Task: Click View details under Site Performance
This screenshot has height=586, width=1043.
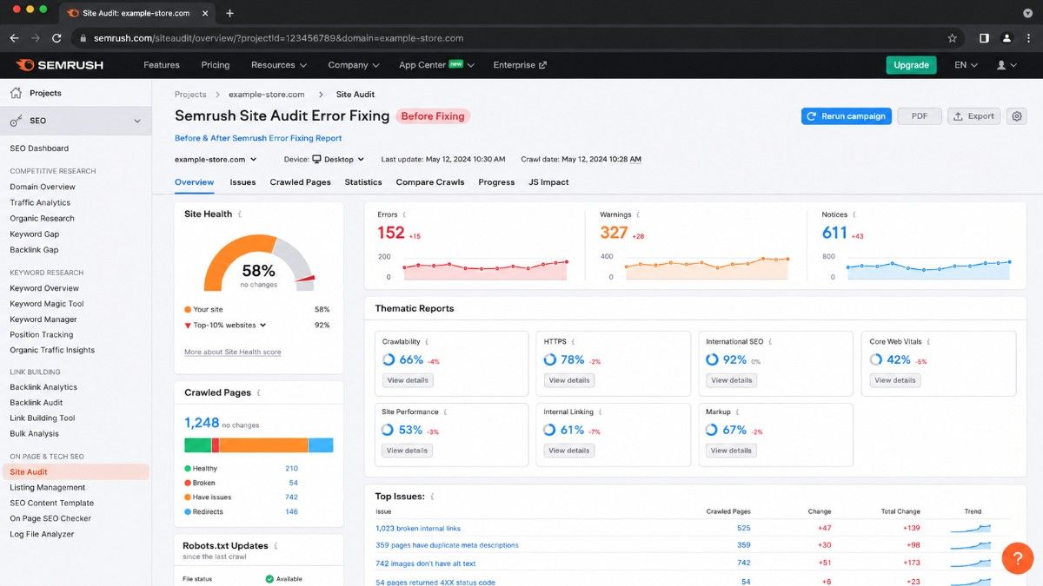Action: (x=408, y=451)
